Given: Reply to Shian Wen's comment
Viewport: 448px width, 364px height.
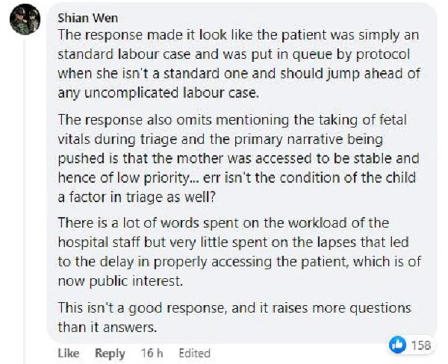Looking at the screenshot, I should [110, 353].
